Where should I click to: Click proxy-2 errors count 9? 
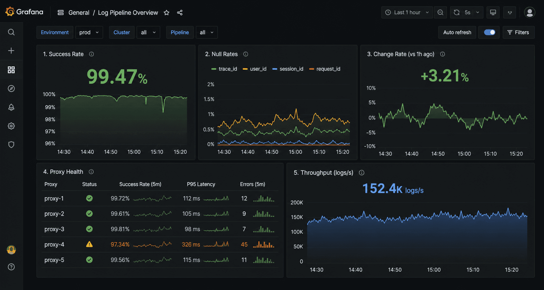tap(244, 214)
